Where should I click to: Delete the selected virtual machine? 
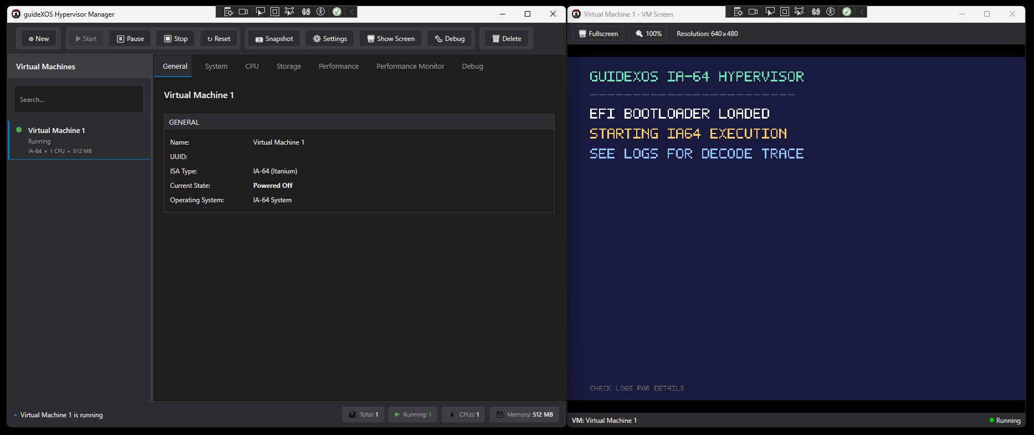tap(507, 39)
